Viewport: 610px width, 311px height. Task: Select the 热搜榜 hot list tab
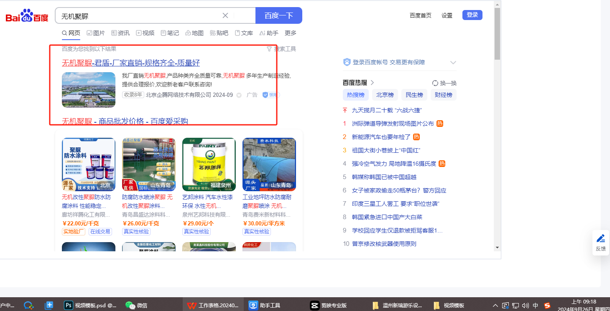click(356, 95)
